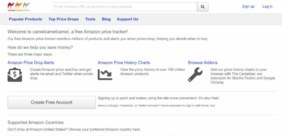Click the declining price chart icon

(105, 75)
